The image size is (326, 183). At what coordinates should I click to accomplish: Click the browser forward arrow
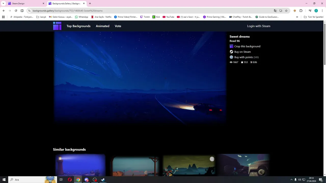(x=10, y=11)
